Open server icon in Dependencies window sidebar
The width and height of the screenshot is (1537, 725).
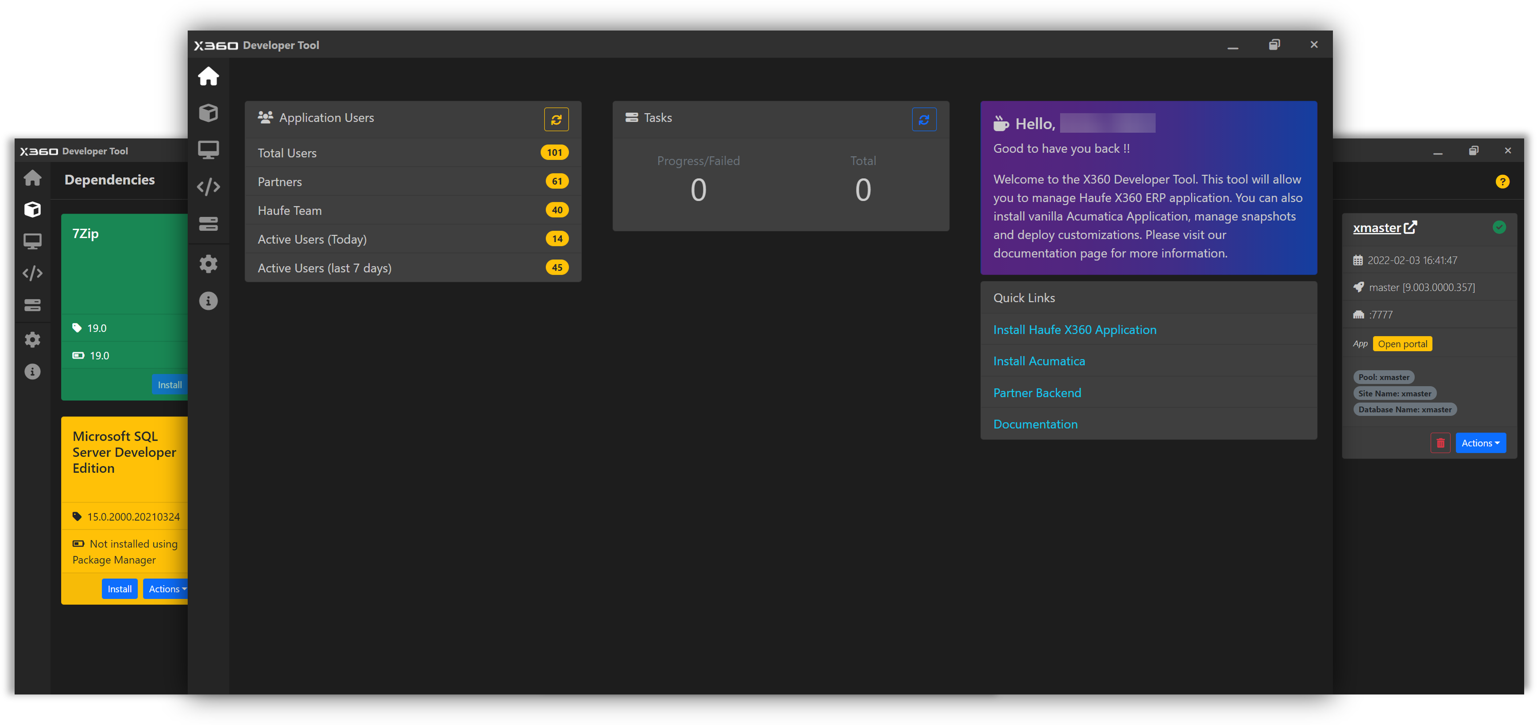pyautogui.click(x=32, y=305)
